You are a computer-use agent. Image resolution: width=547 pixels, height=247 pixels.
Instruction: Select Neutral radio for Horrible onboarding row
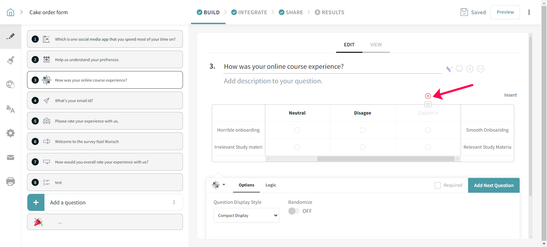[297, 130]
